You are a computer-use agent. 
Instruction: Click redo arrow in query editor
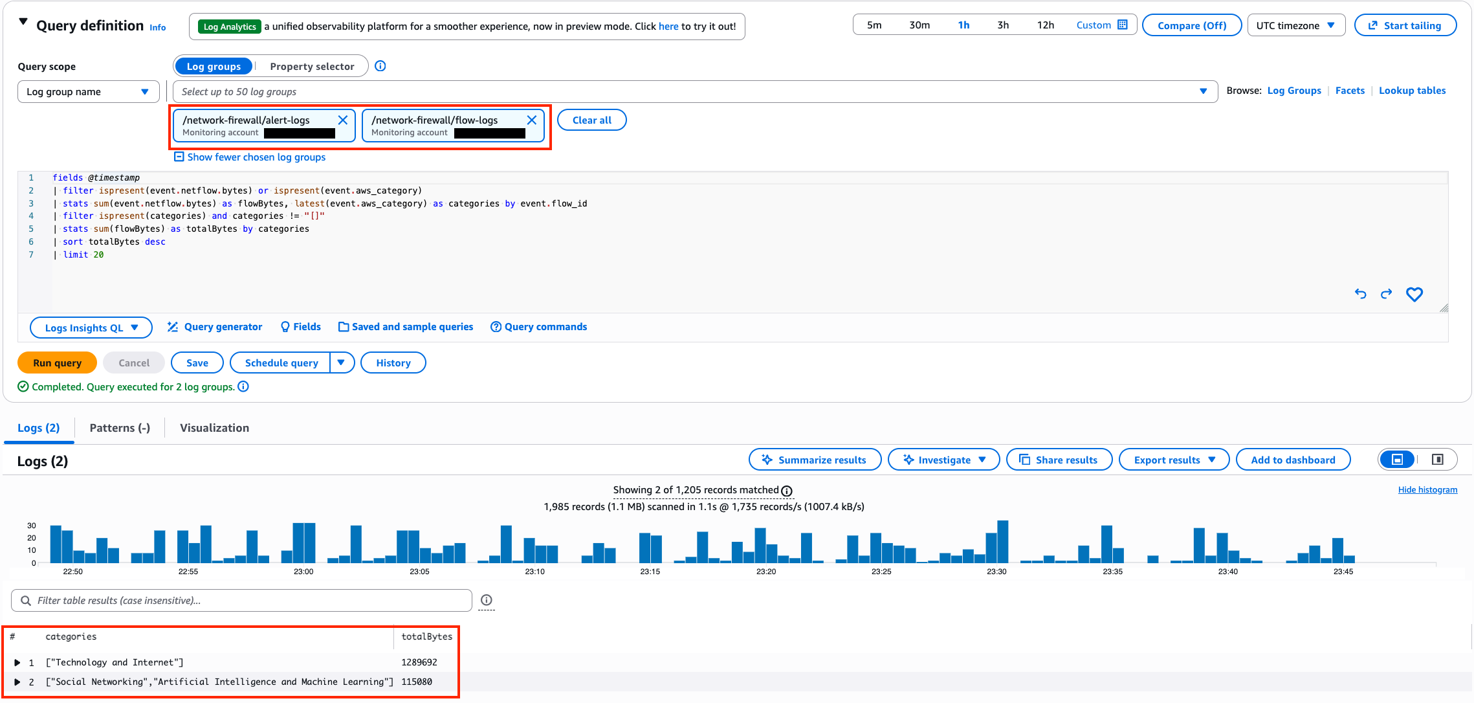coord(1386,294)
